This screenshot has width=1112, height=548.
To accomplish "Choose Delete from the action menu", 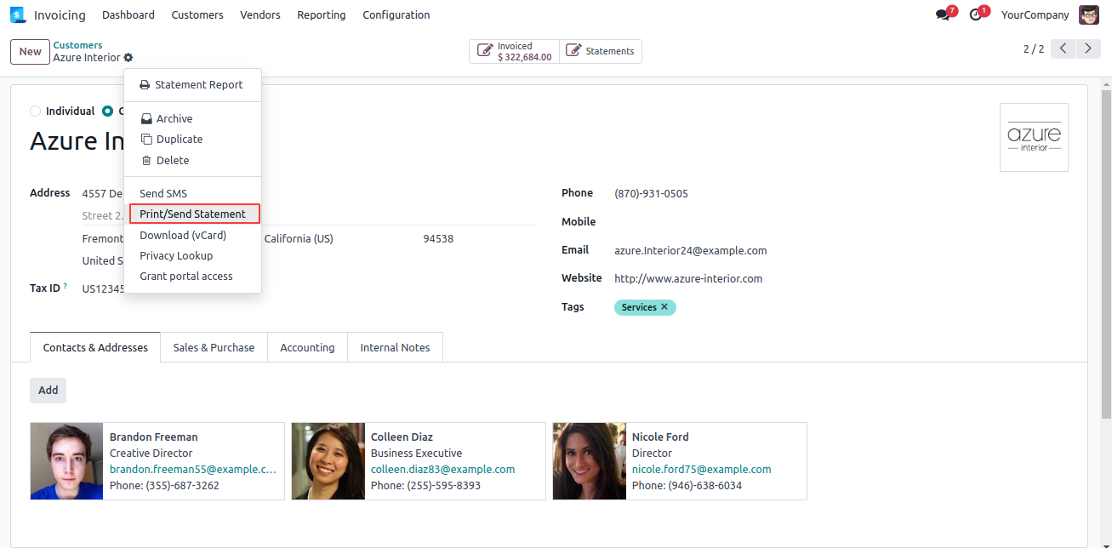I will 192,161.
